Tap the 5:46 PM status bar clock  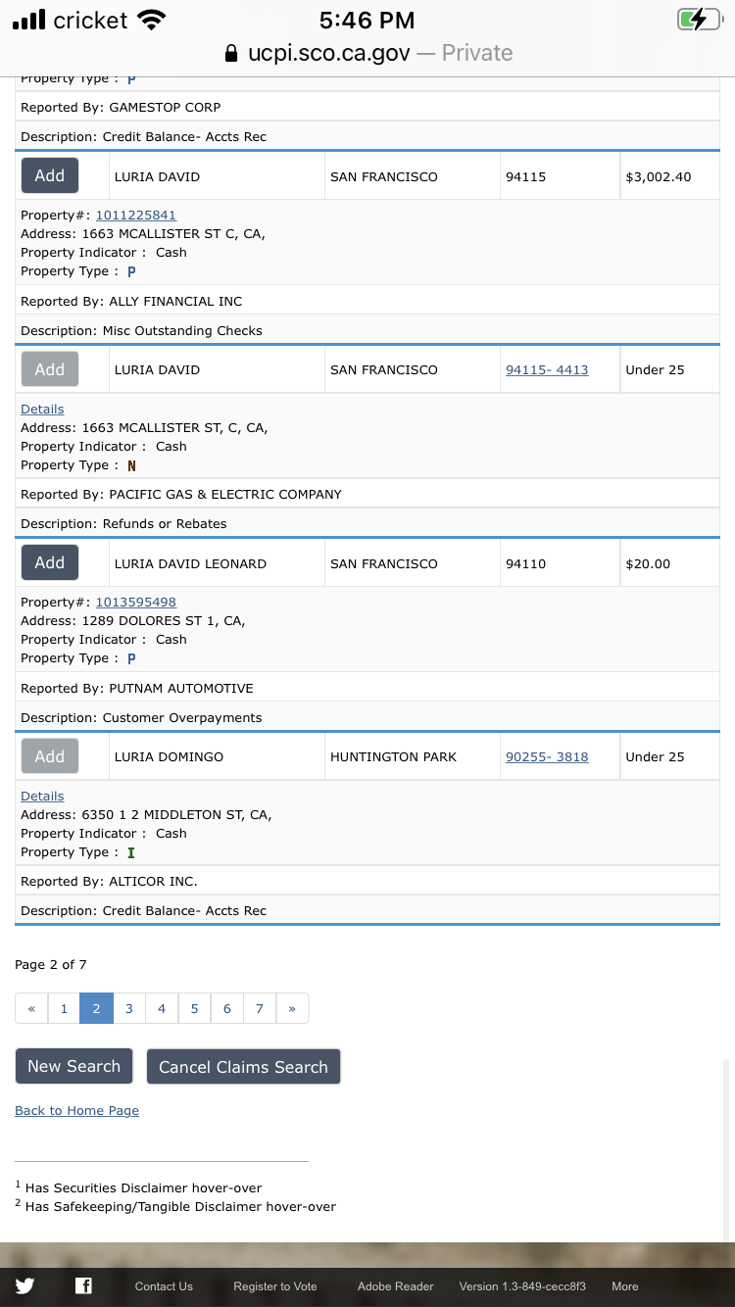(x=367, y=20)
